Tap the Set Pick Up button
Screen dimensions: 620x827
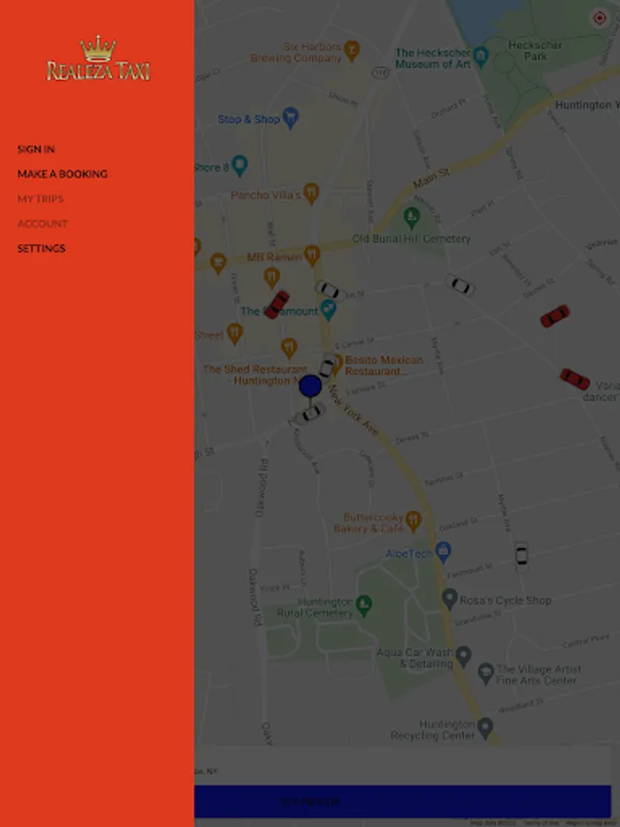pyautogui.click(x=402, y=801)
